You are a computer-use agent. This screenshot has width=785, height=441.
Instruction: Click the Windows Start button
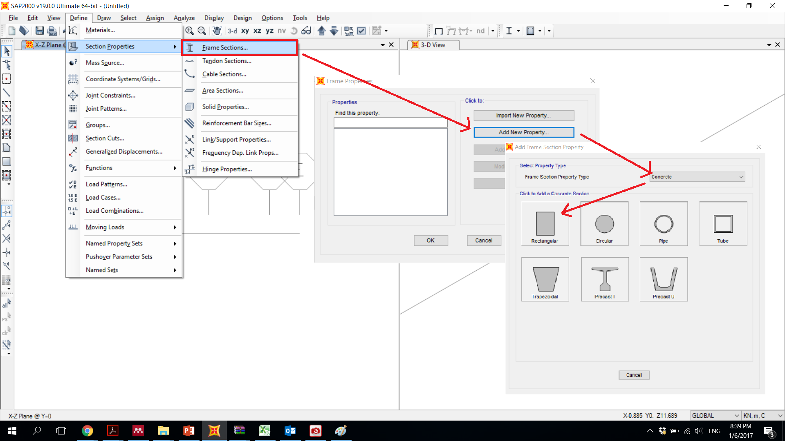pos(12,431)
